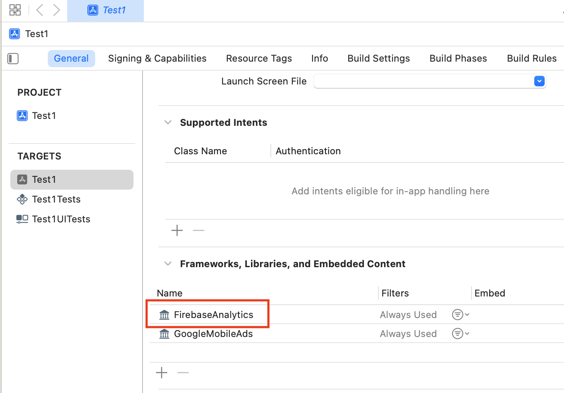Switch to the General tab
This screenshot has height=393, width=564.
point(71,59)
